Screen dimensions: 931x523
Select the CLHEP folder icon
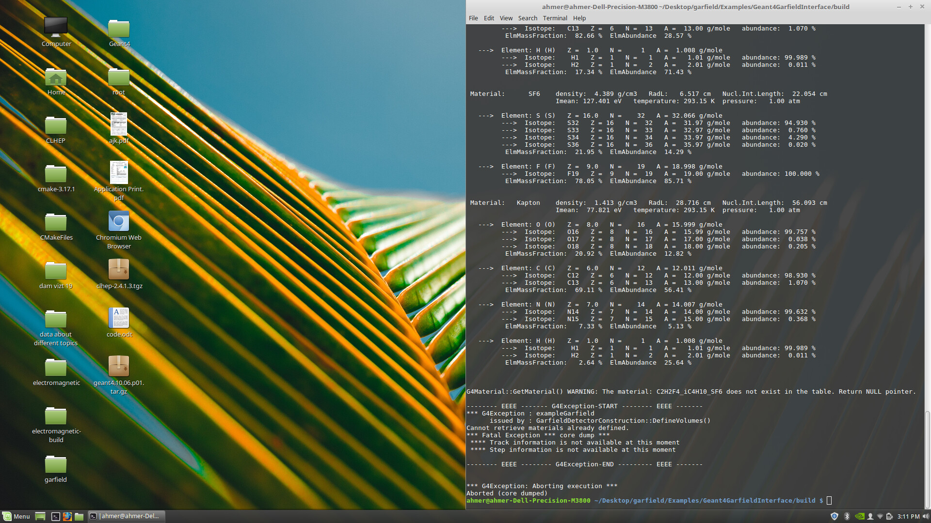56,129
